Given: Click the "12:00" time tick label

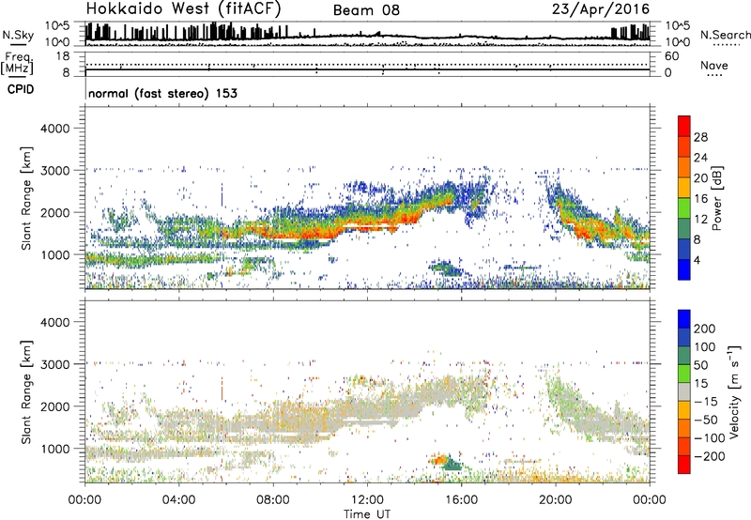Looking at the screenshot, I should pos(367,500).
